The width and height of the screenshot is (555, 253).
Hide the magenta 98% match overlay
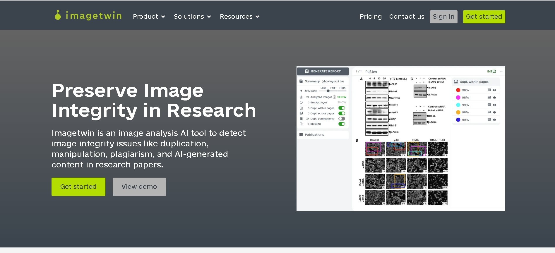pos(494,98)
